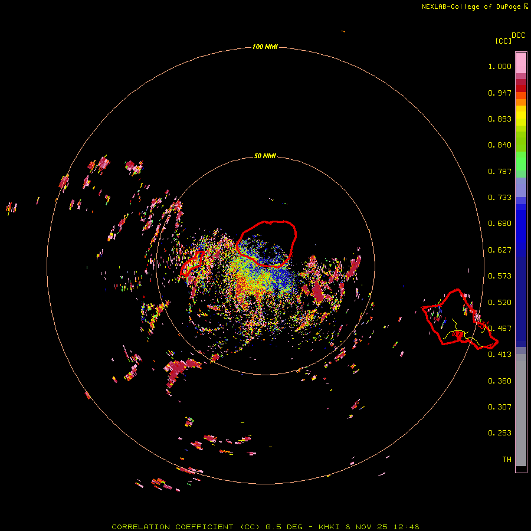
Task: Select the 0.893 scale value
Action: 500,119
